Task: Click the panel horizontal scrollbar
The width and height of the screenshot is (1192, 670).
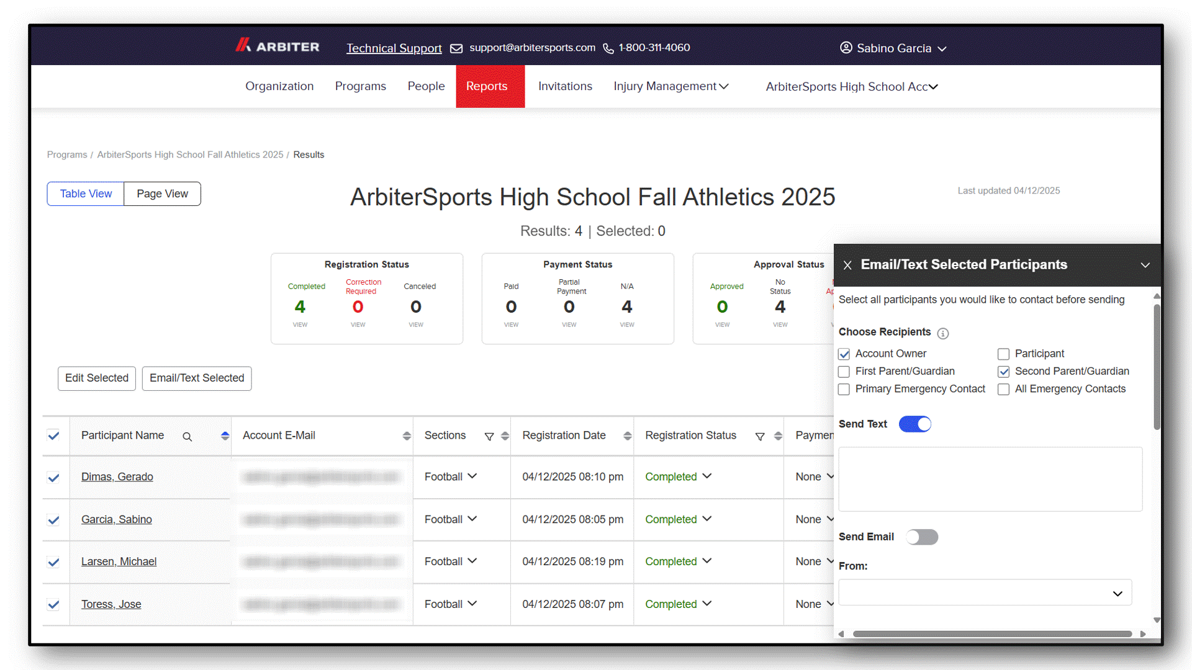Action: click(992, 634)
